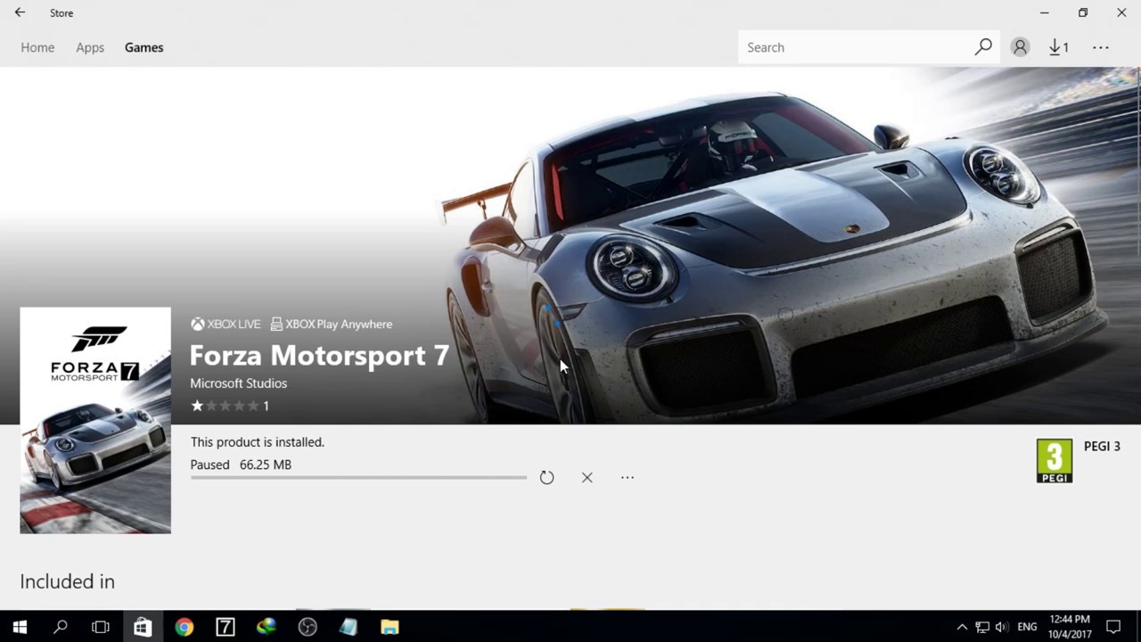Open download more options ellipsis
The height and width of the screenshot is (642, 1141).
(628, 477)
